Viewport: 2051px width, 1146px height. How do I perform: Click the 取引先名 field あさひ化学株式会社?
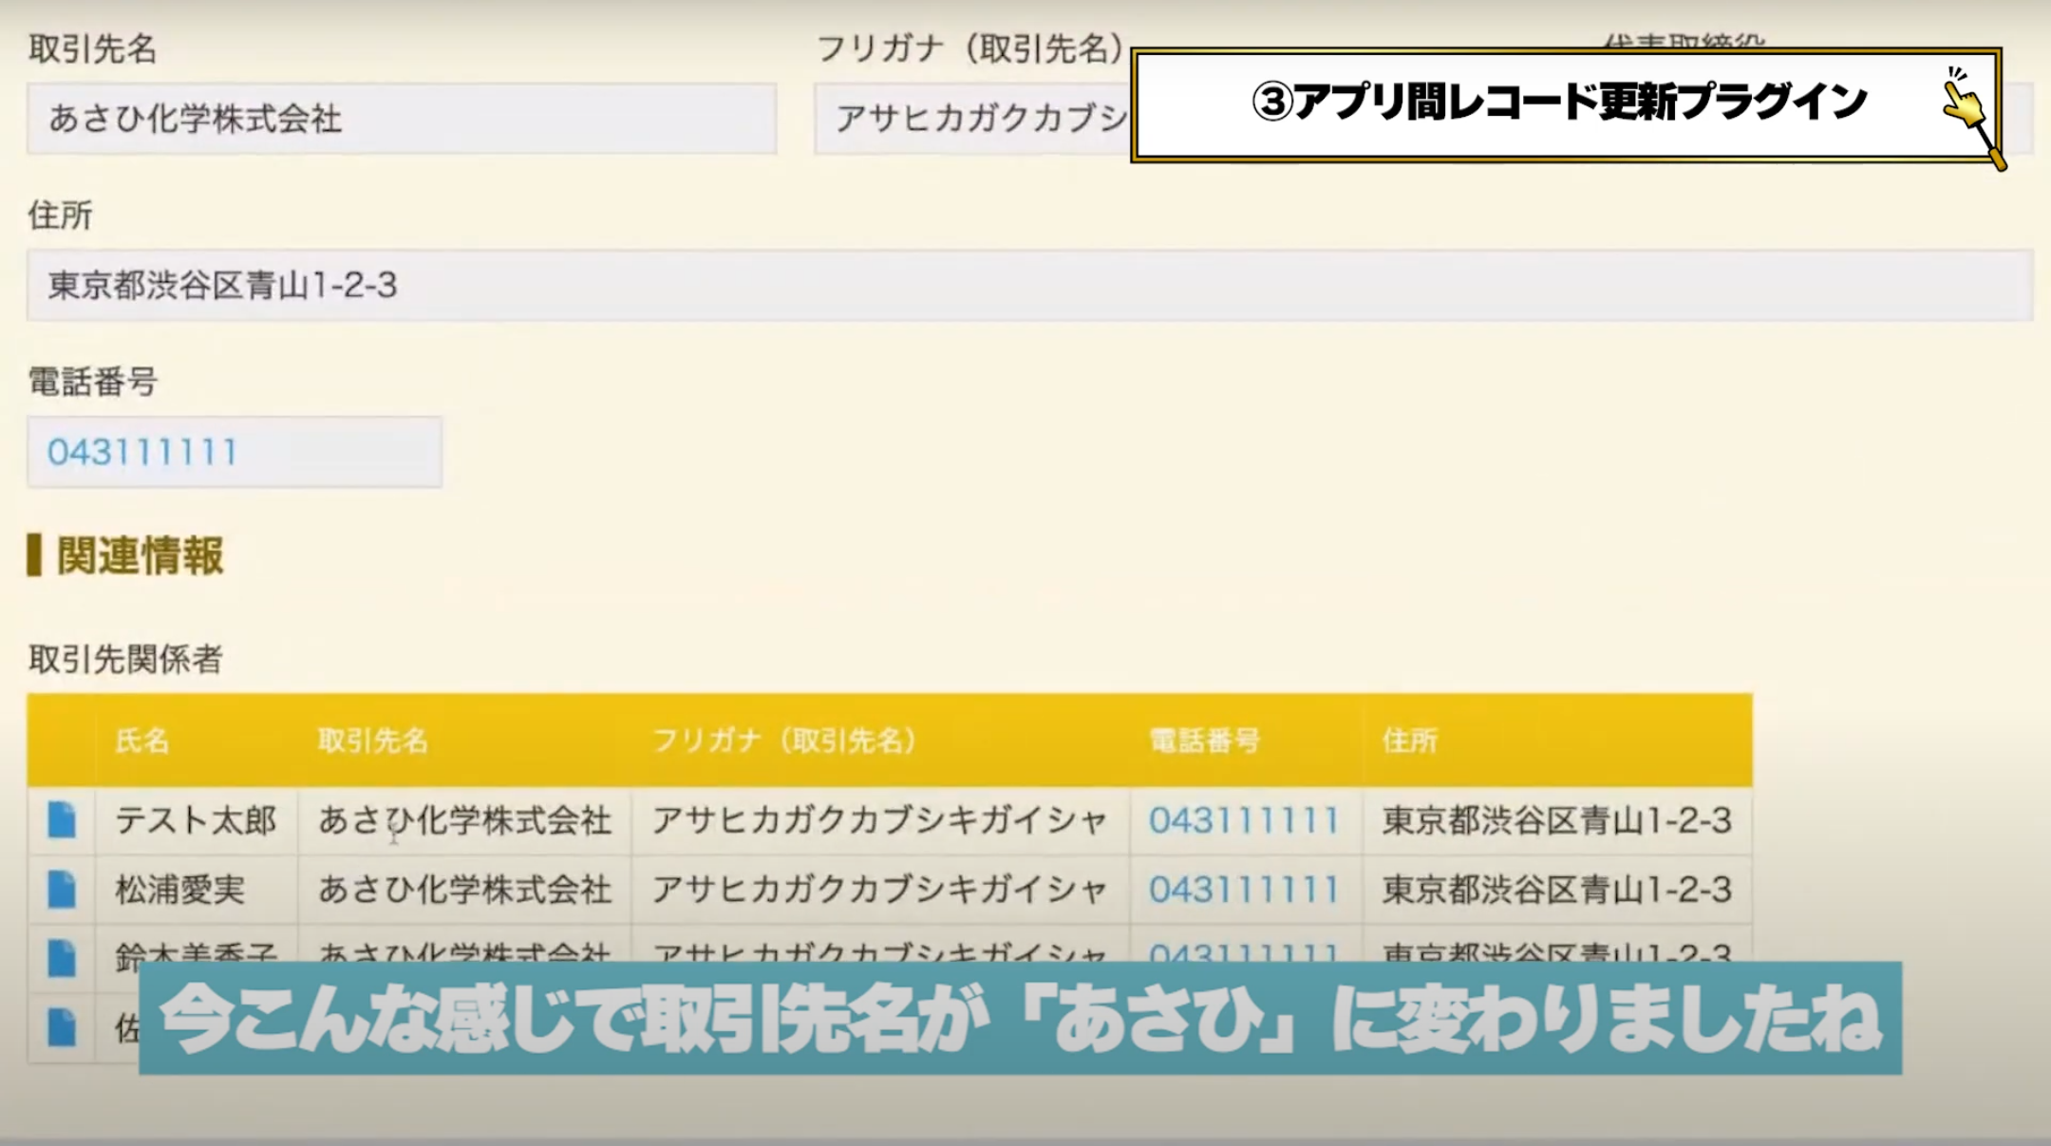pos(402,119)
